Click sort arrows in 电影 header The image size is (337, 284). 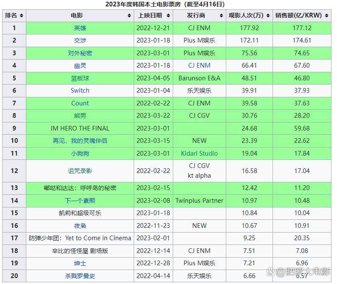tap(129, 16)
